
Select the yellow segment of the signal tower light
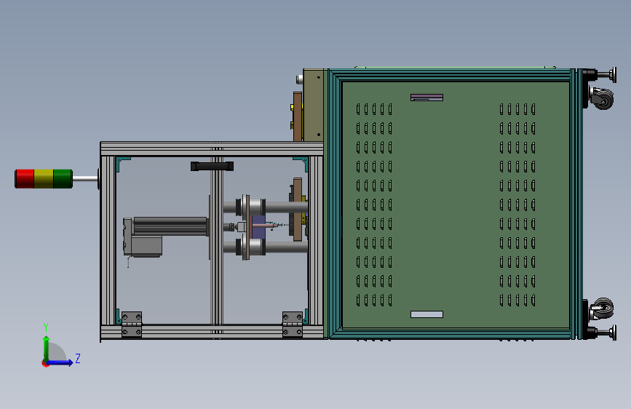[44, 179]
